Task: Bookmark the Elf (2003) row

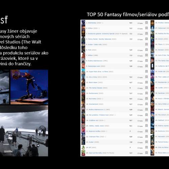Action: tap(146, 147)
